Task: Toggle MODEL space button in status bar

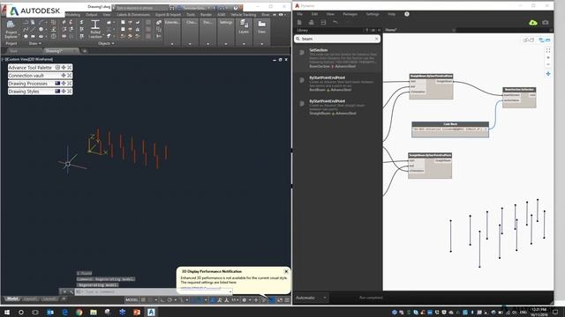Action: [132, 299]
